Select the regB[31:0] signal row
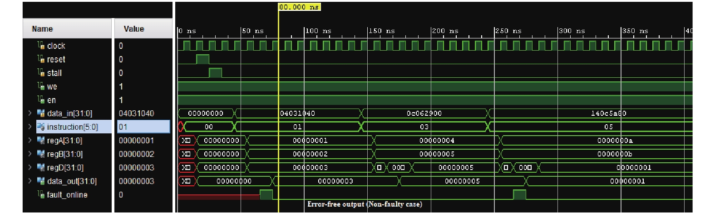715x217 pixels. point(64,154)
